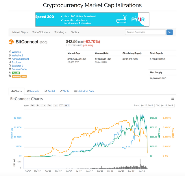Open the Tools tab

click(64, 91)
